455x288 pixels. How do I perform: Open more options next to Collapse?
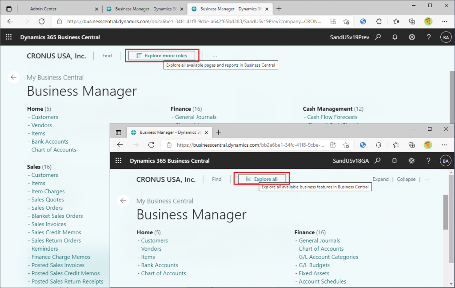pos(427,180)
